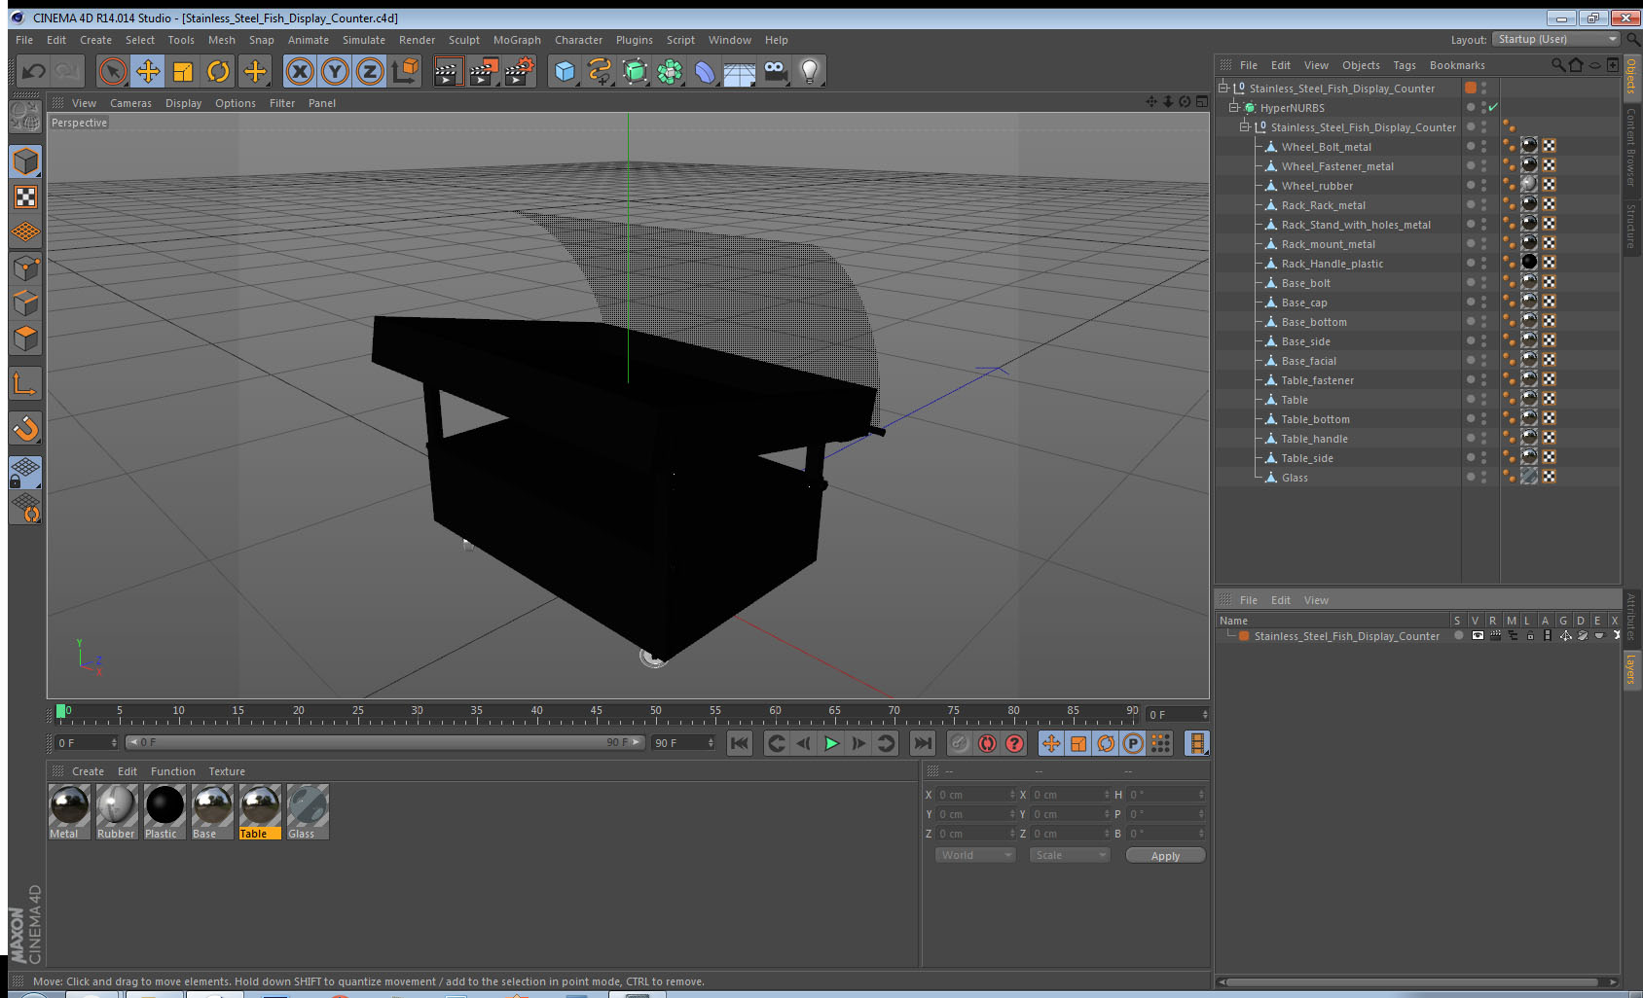Viewport: 1643px width, 998px height.
Task: Add a Light object from toolbar
Action: 810,71
